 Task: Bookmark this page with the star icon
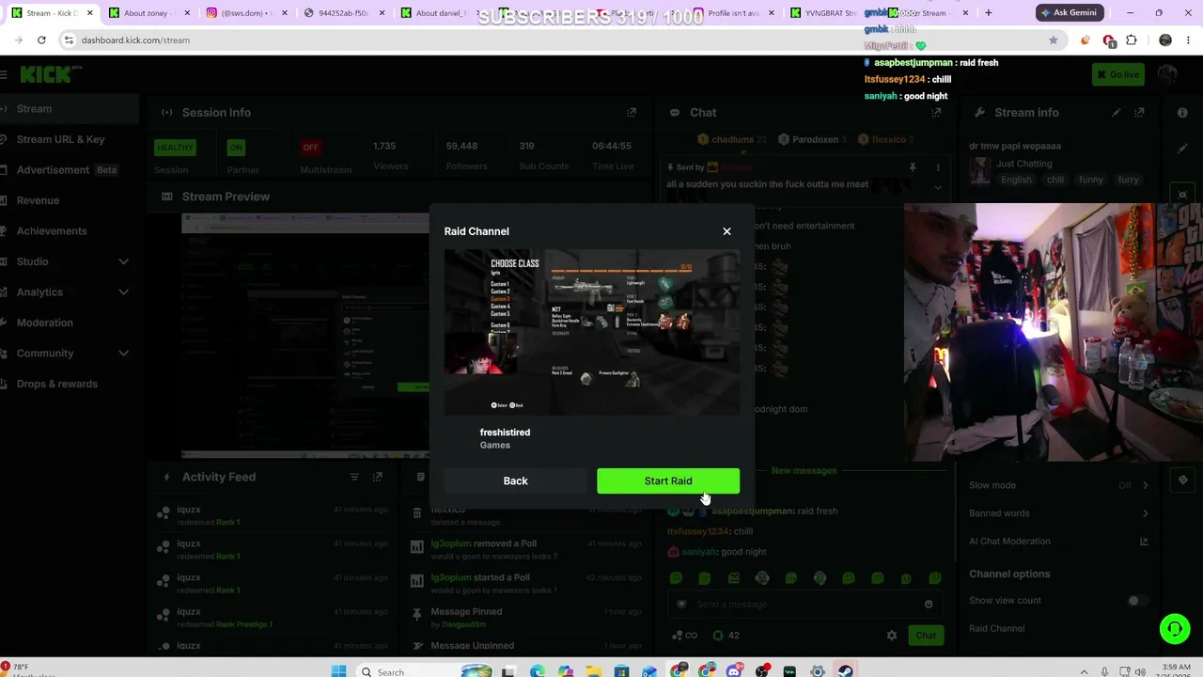1053,40
